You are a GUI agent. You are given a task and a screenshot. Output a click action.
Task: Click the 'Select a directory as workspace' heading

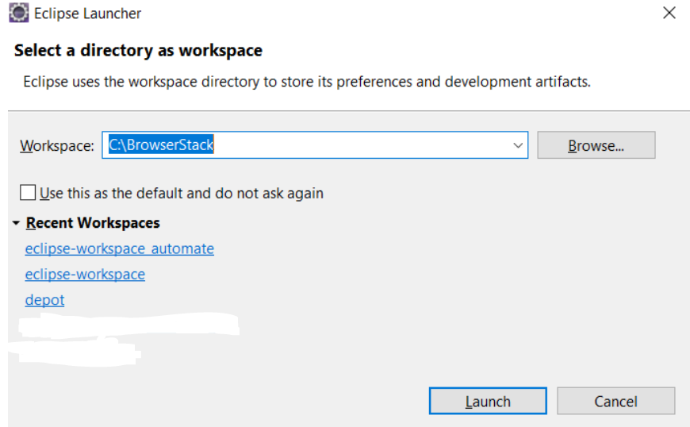click(138, 50)
